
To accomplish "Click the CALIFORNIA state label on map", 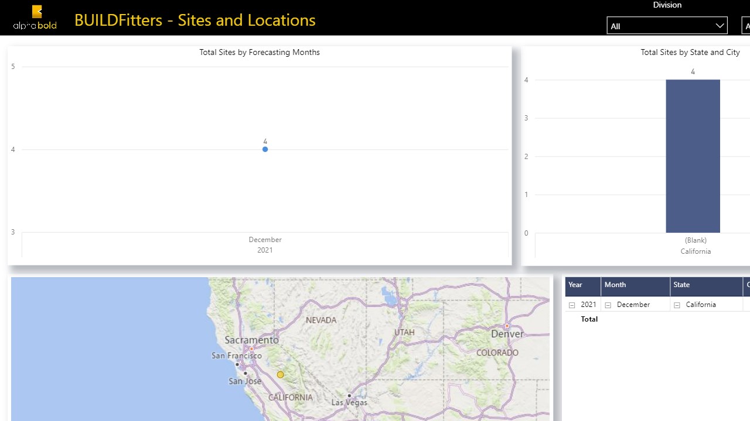I will pyautogui.click(x=290, y=398).
